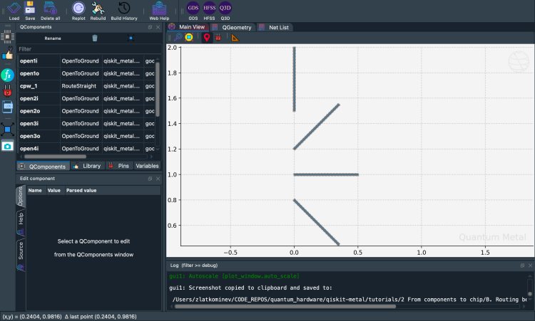Image resolution: width=535 pixels, height=321 pixels.
Task: Click the yellow autoscale view icon
Action: coord(189,37)
